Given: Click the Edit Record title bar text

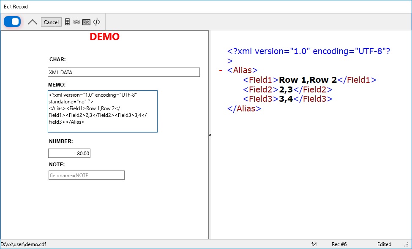Looking at the screenshot, I should (x=16, y=6).
